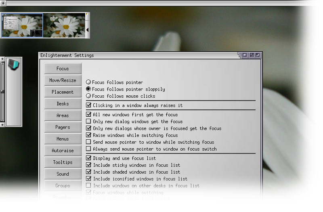Open the Pagers settings tab
Viewport: 323px width, 212px height.
click(x=63, y=127)
